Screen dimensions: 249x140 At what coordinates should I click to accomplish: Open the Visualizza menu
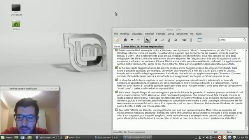[137, 34]
